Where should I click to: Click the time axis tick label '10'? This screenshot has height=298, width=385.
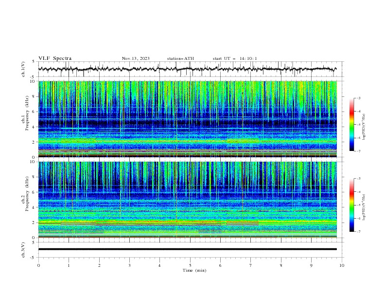coord(342,265)
